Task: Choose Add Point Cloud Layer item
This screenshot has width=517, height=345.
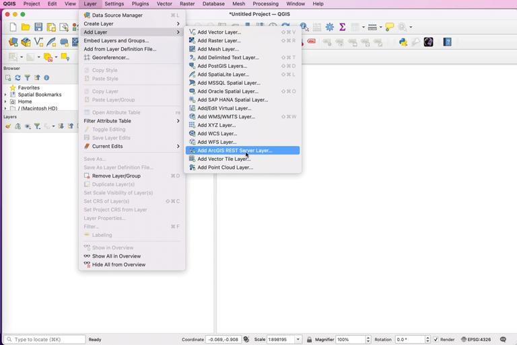Action: coord(242,167)
